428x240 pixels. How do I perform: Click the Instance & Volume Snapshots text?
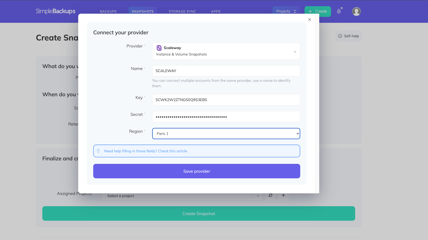point(182,54)
